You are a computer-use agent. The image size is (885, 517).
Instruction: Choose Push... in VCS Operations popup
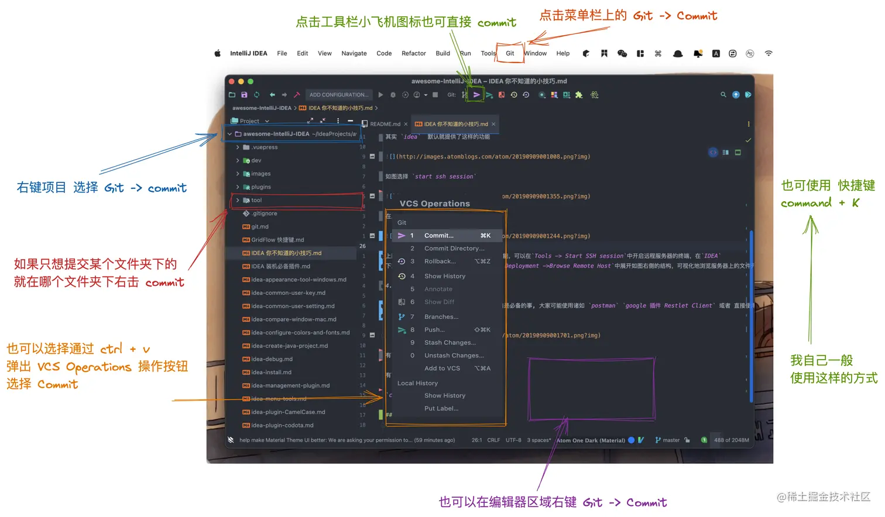click(448, 330)
